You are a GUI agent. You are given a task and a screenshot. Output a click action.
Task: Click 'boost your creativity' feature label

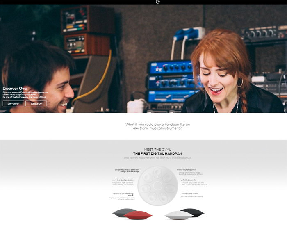coord(186,170)
